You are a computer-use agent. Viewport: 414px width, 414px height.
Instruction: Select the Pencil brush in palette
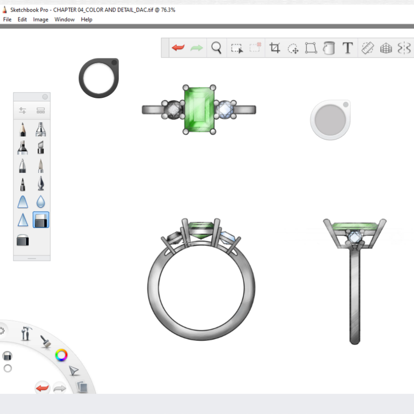[x=23, y=129]
